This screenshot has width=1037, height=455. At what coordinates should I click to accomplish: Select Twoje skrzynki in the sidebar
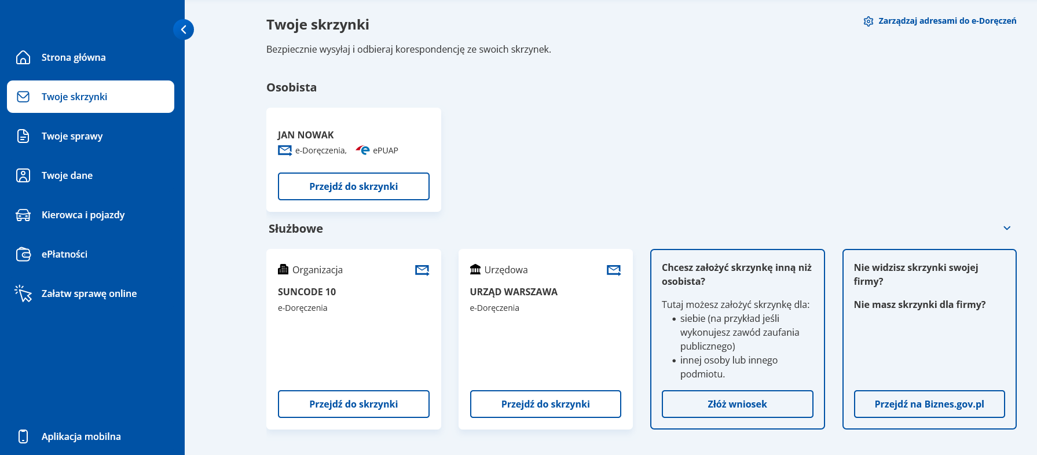[90, 97]
